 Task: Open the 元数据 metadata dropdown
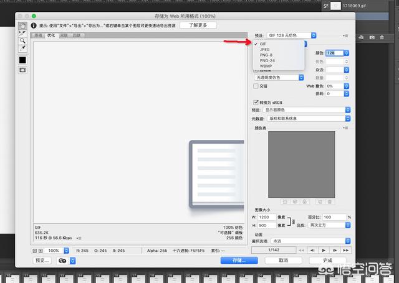[308, 118]
